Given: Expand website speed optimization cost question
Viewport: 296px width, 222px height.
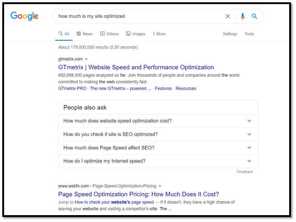Looking at the screenshot, I should (x=158, y=121).
